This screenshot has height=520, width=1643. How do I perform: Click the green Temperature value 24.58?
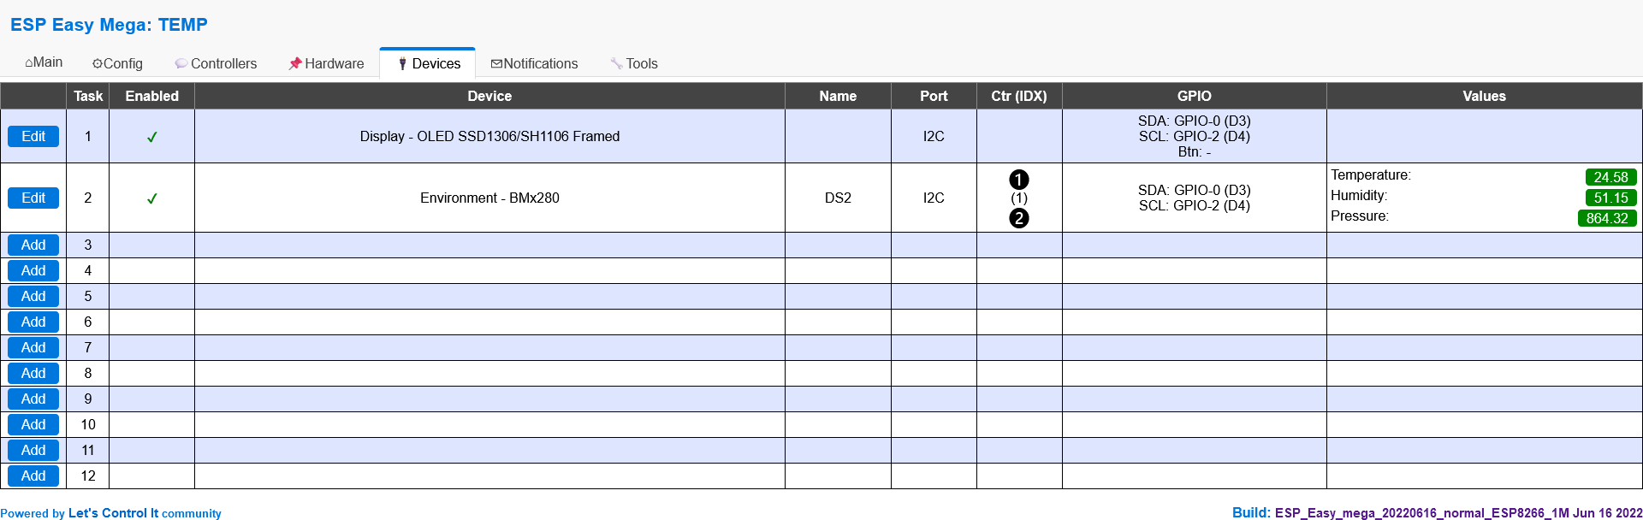[x=1610, y=177]
